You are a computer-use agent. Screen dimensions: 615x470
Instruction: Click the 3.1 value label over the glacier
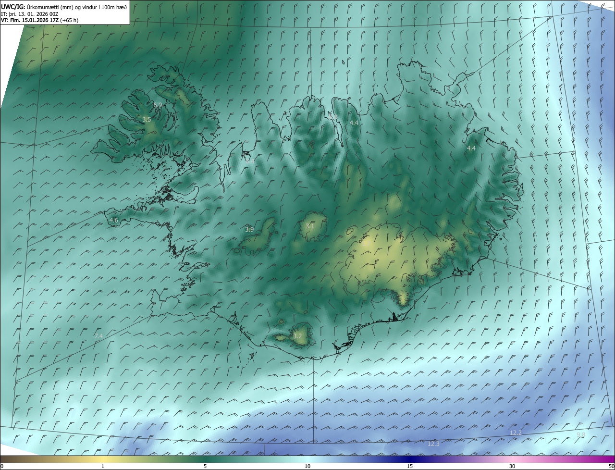(x=310, y=226)
